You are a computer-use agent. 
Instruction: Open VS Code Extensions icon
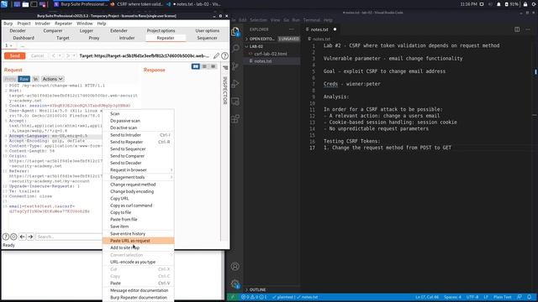click(x=235, y=119)
